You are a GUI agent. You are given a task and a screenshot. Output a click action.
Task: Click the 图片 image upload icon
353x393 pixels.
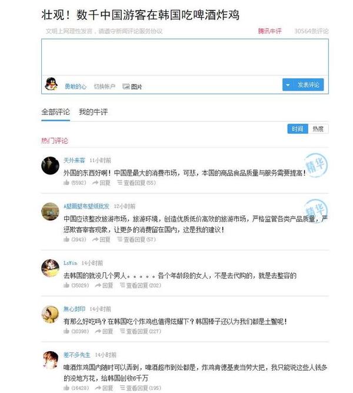(x=126, y=87)
